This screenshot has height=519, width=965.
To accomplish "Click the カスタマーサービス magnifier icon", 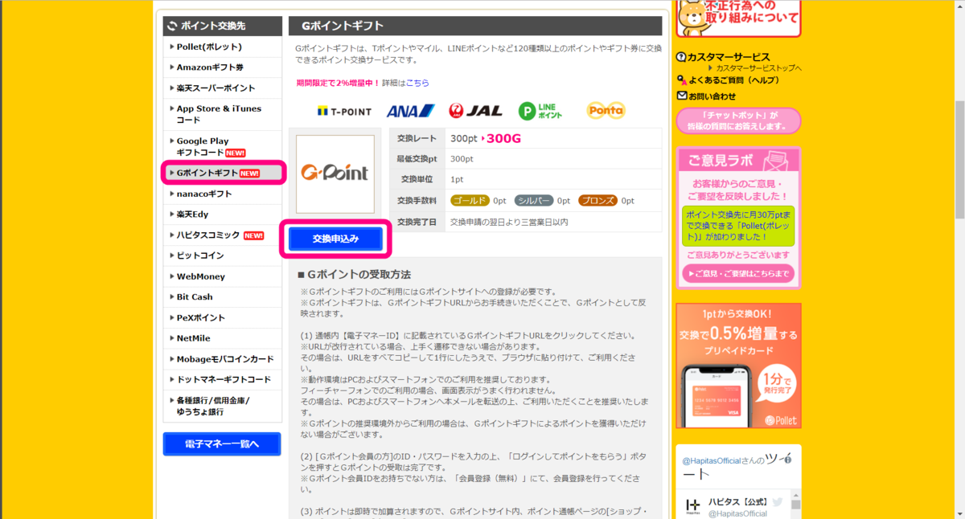I will (681, 57).
